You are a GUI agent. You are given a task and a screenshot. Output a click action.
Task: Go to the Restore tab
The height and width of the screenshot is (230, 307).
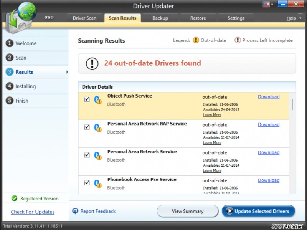198,18
